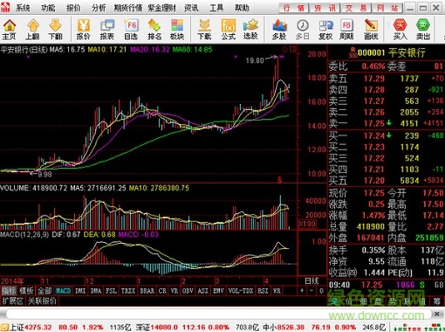Select the FSL indicator tab
This screenshot has width=445, height=332.
point(111,291)
